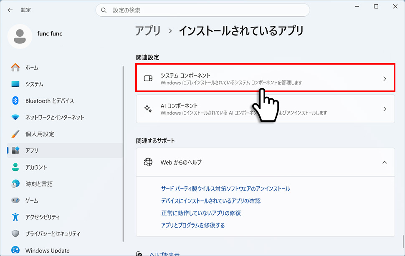Click the Accounts person icon
The width and height of the screenshot is (405, 256).
15,167
